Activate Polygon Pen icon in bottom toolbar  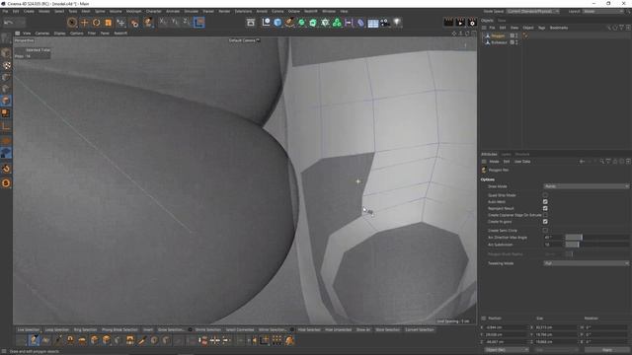click(x=35, y=340)
